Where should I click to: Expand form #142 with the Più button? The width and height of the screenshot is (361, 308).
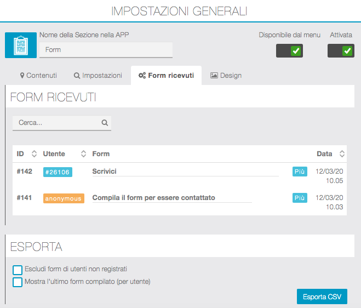click(x=300, y=172)
